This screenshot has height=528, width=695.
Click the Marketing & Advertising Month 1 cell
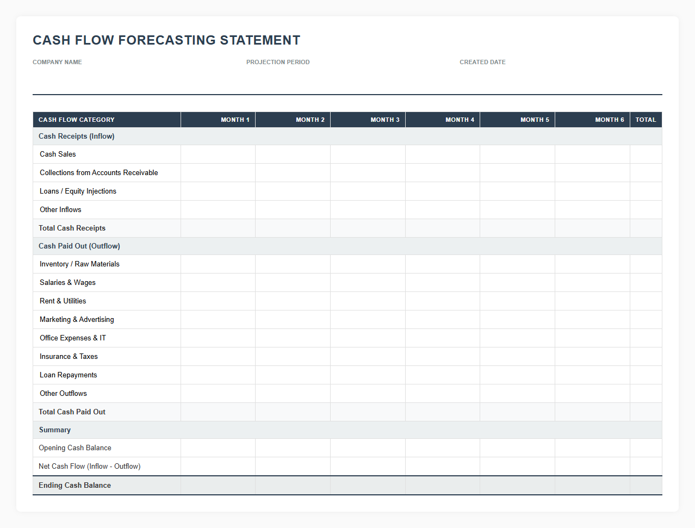(x=218, y=320)
